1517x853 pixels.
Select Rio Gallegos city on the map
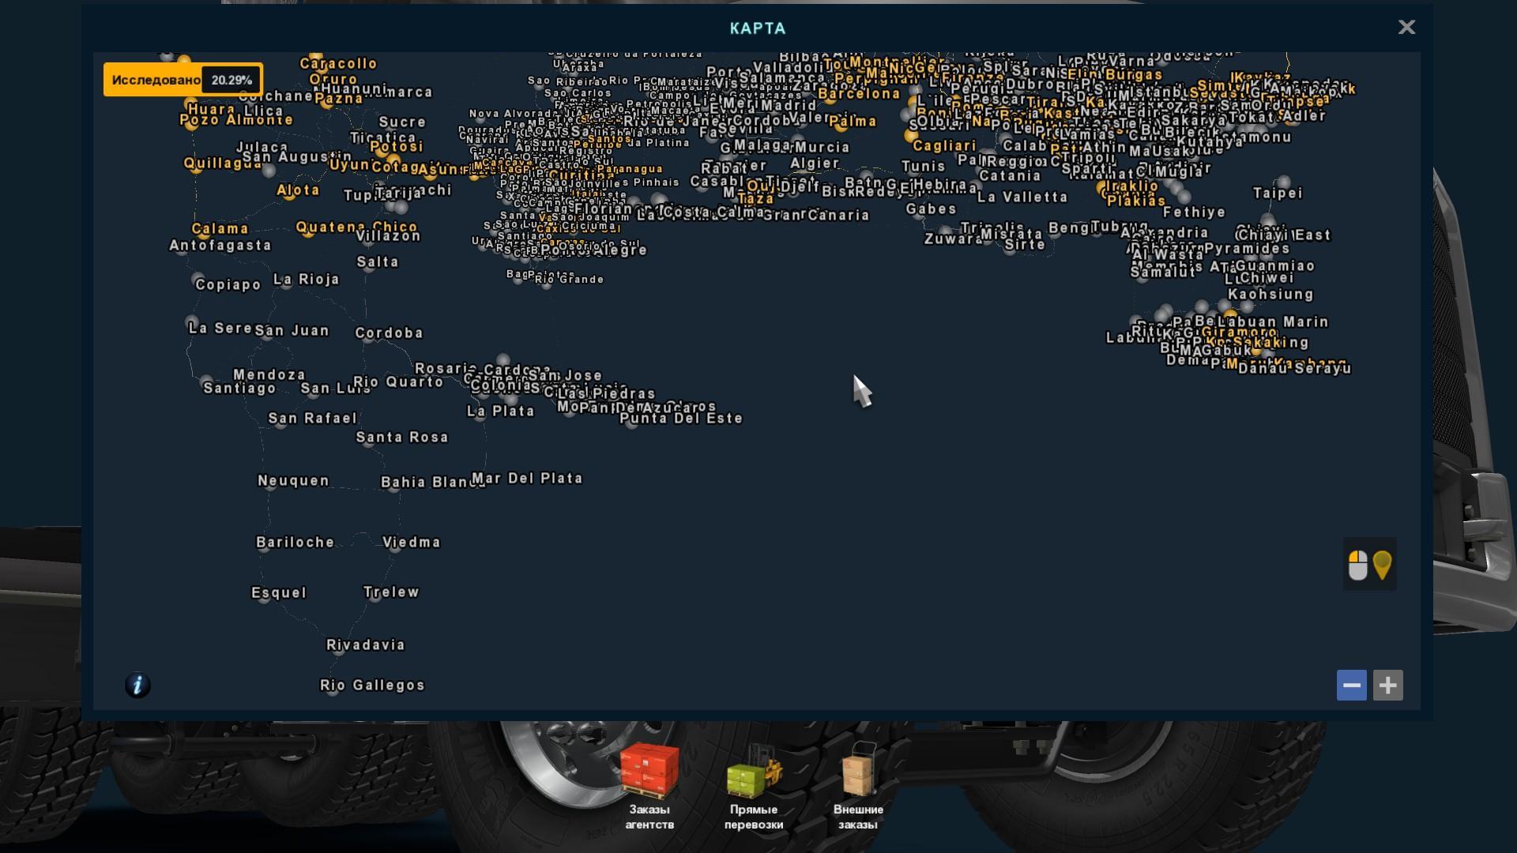(372, 686)
